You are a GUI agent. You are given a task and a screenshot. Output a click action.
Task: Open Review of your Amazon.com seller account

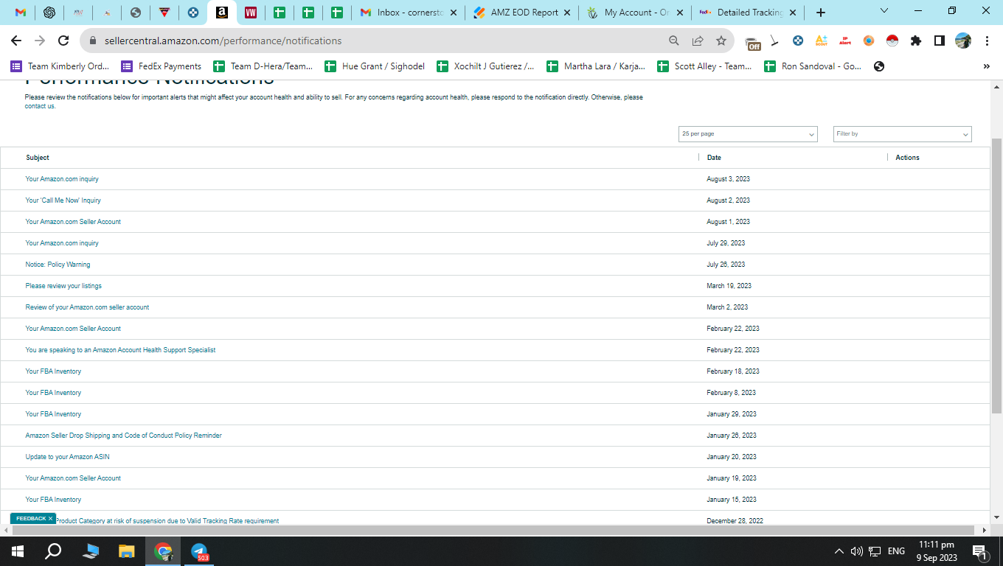coord(87,307)
